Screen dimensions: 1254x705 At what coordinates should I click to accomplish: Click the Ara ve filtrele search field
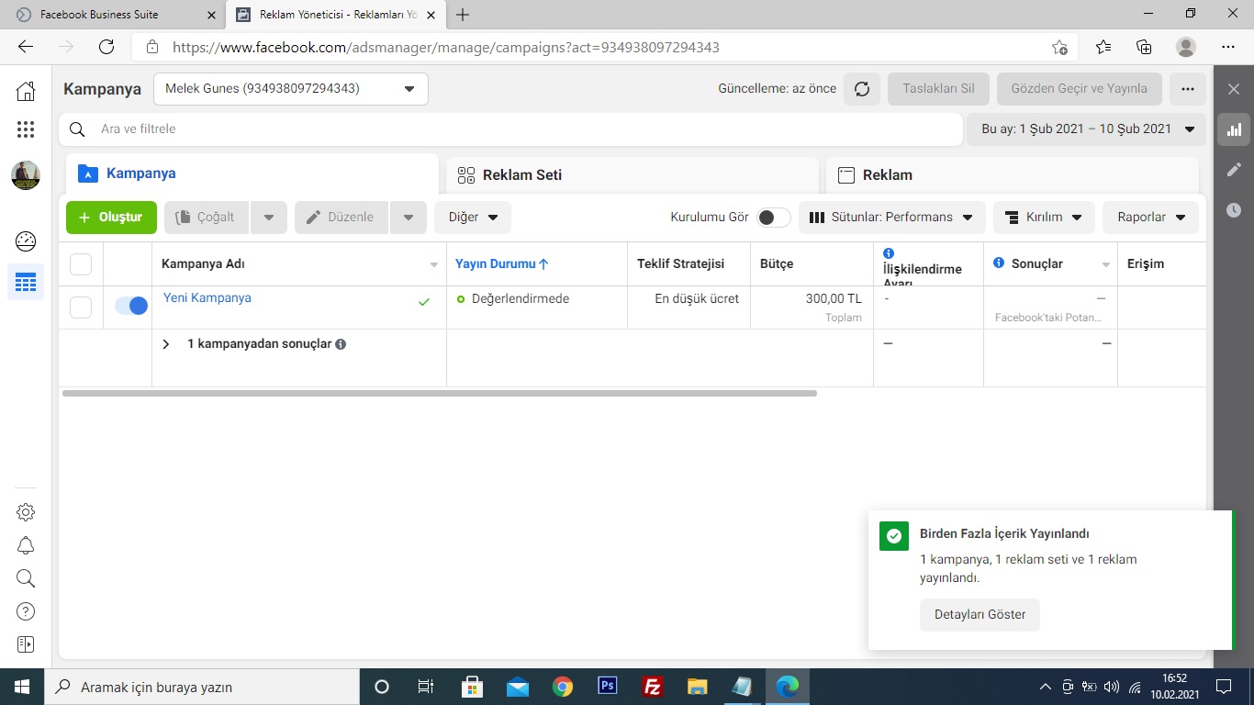click(509, 129)
